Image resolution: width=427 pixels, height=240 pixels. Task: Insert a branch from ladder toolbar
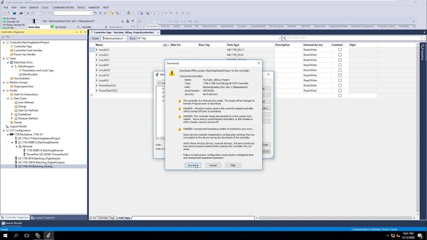click(x=155, y=21)
